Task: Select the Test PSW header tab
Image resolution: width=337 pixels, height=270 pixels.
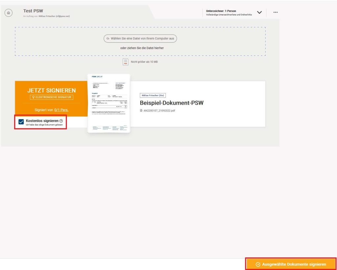Action: tap(33, 10)
